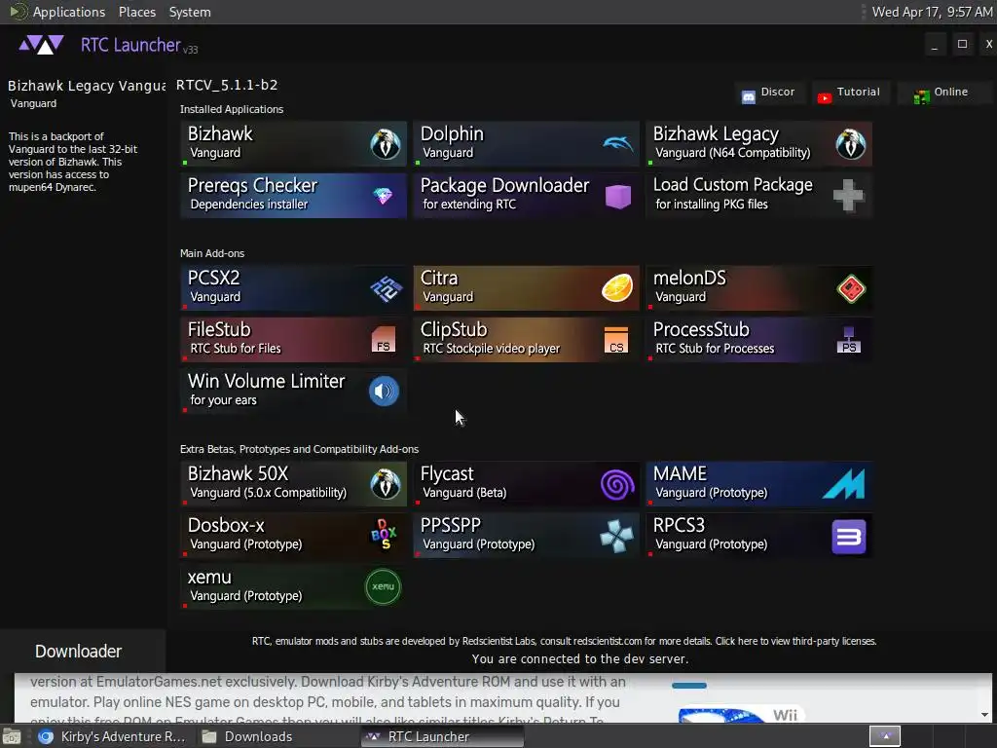Click the Citra orange slice icon
997x748 pixels.
pos(617,288)
